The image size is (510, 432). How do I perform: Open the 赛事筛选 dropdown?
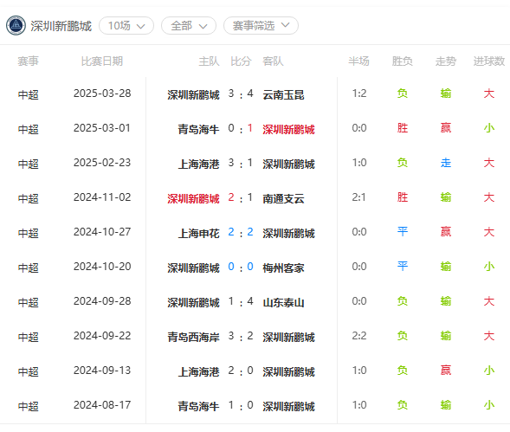tap(261, 26)
